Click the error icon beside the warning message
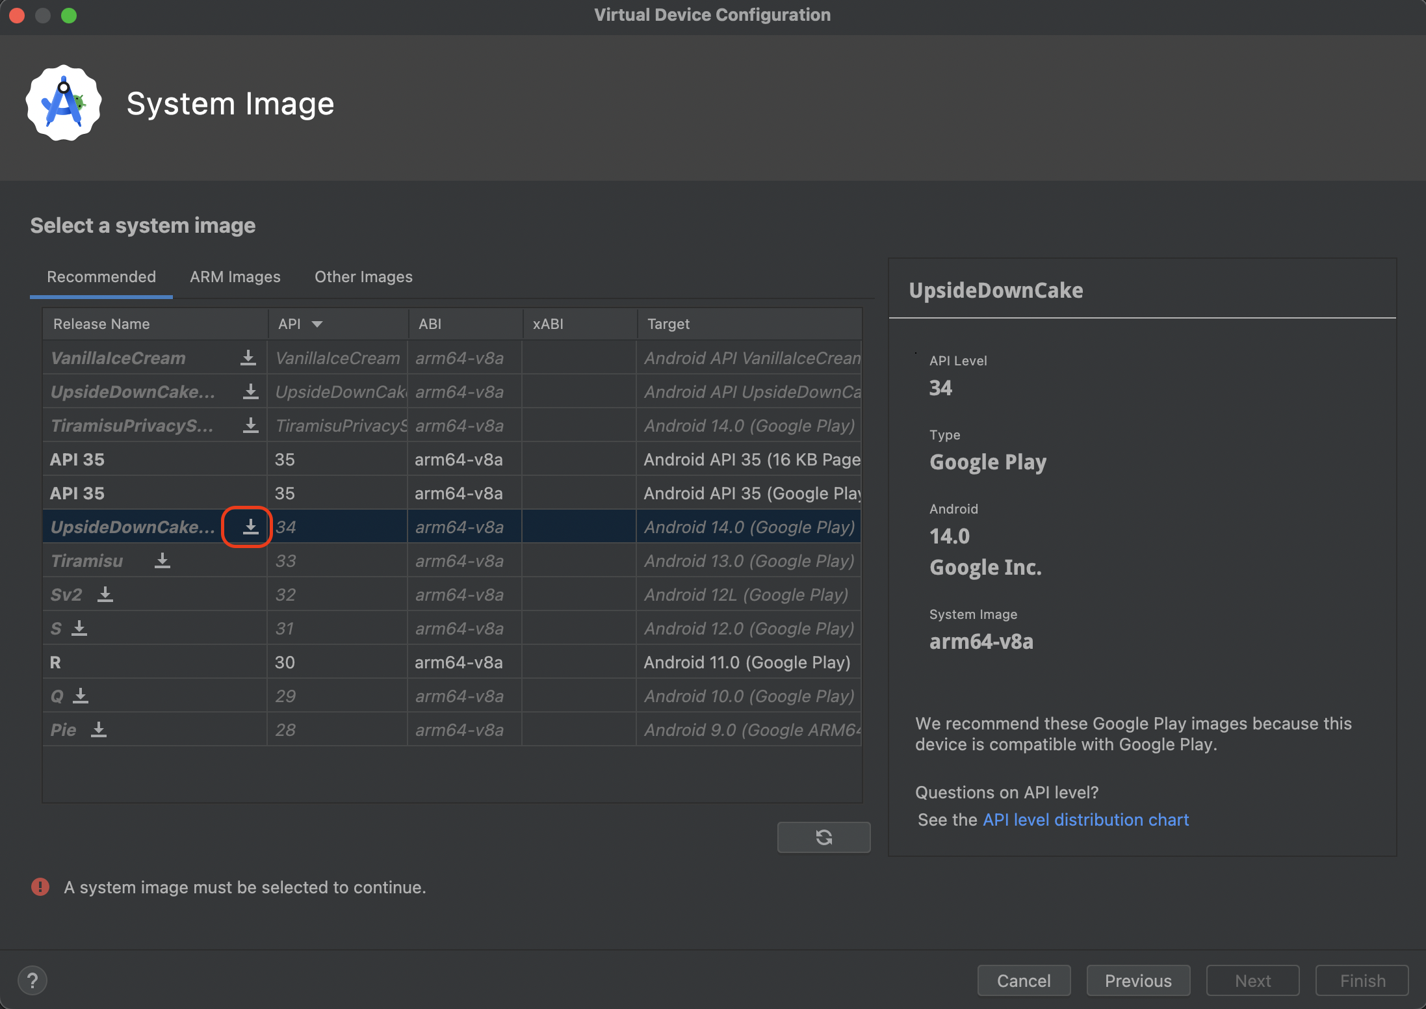This screenshot has width=1426, height=1009. [40, 887]
